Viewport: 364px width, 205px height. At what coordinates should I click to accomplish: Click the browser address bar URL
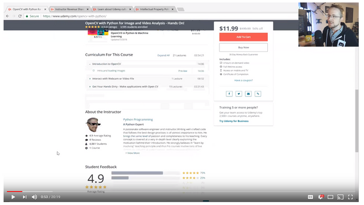(x=75, y=16)
